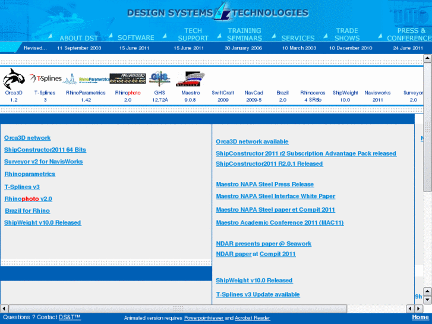
Task: Open the ABOUT DST menu
Action: click(79, 38)
